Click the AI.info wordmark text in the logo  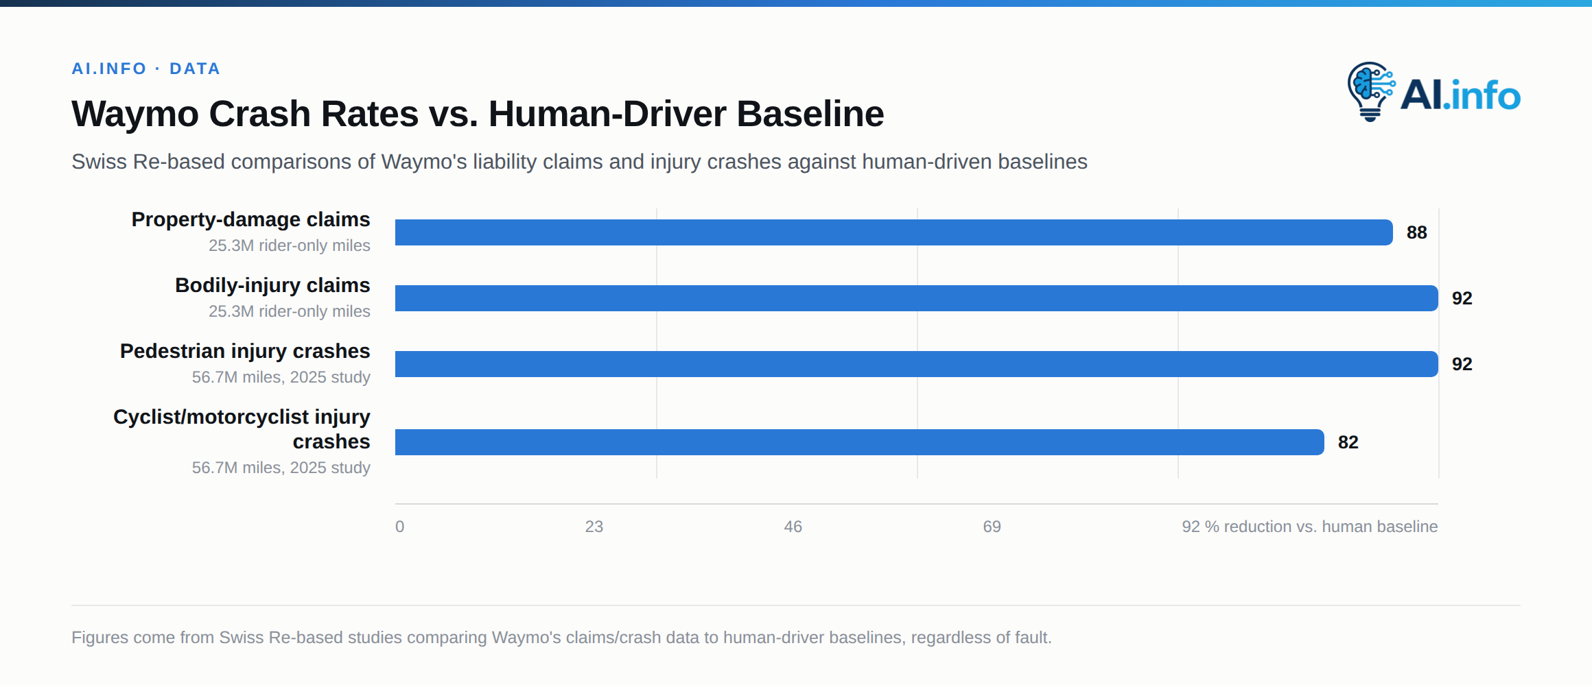(1460, 95)
